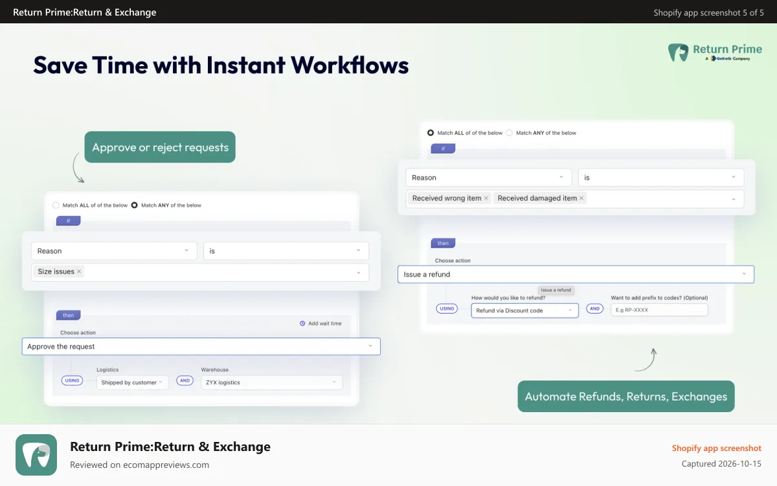Image resolution: width=777 pixels, height=486 pixels.
Task: Click the Automate Refunds, Returns, Exchanges callout
Action: point(626,397)
